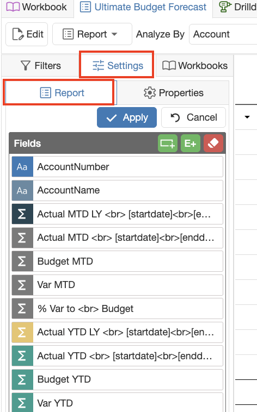Image resolution: width=257 pixels, height=412 pixels.
Task: Click the Aa icon beside AccountNumber
Action: coord(22,166)
